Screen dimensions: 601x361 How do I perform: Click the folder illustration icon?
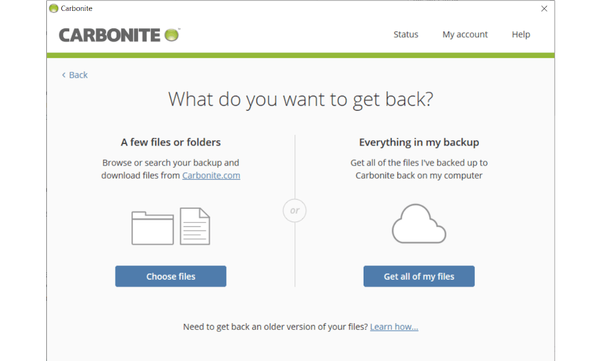tap(153, 227)
